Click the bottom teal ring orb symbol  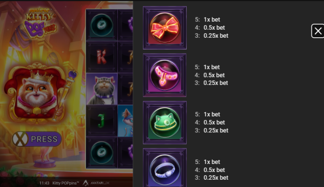101,153
